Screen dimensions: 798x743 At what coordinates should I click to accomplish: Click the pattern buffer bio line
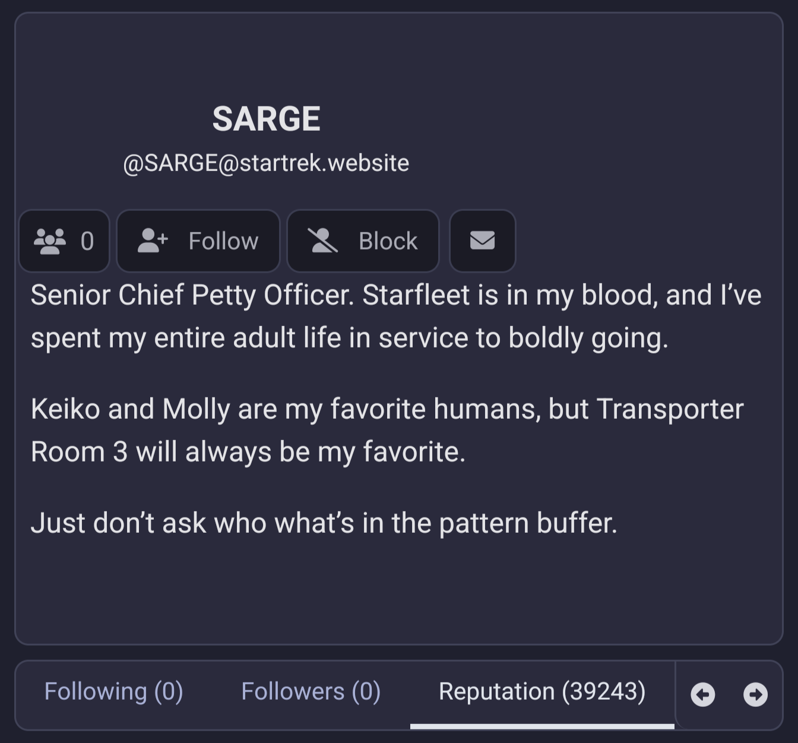(324, 523)
